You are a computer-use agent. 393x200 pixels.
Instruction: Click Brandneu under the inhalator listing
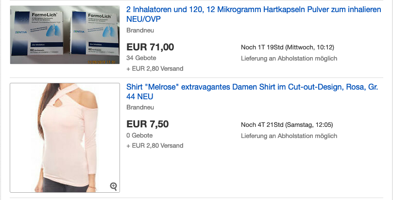pos(140,30)
